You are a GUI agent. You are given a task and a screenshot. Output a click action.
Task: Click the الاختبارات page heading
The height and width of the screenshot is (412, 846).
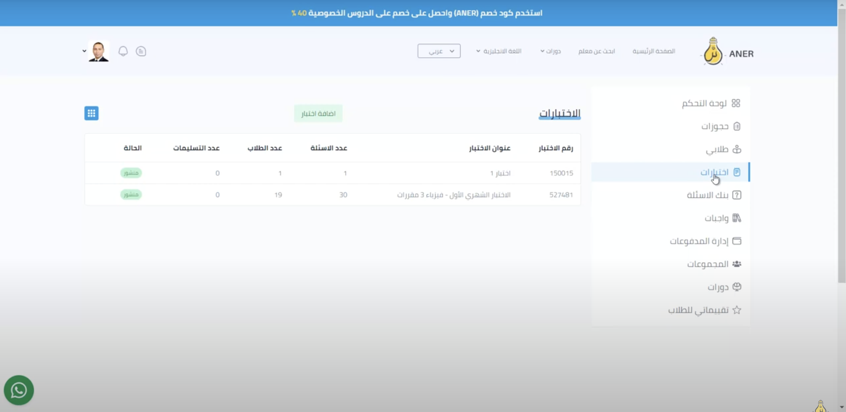(x=560, y=113)
